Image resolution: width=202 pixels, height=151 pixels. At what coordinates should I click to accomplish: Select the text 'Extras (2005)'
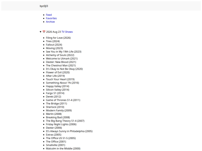[x=53, y=135]
